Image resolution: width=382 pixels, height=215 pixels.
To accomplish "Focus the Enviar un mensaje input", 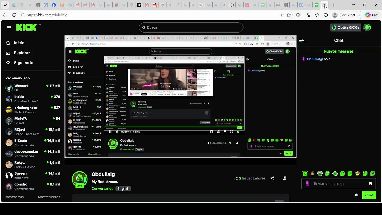I will pos(339,184).
